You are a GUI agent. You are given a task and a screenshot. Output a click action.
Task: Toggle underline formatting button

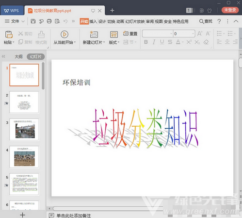[x=162, y=42]
